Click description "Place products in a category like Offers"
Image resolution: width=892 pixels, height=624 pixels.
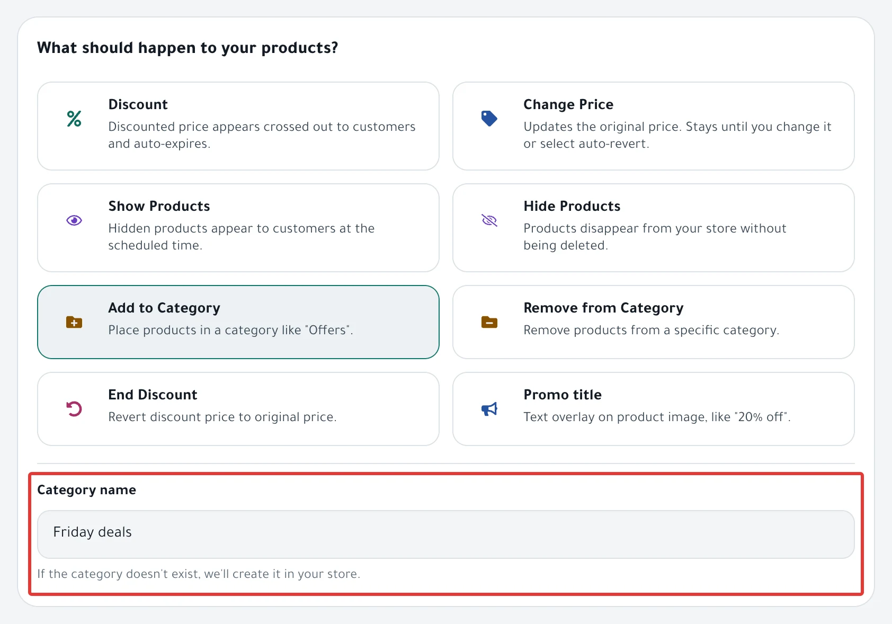click(231, 330)
